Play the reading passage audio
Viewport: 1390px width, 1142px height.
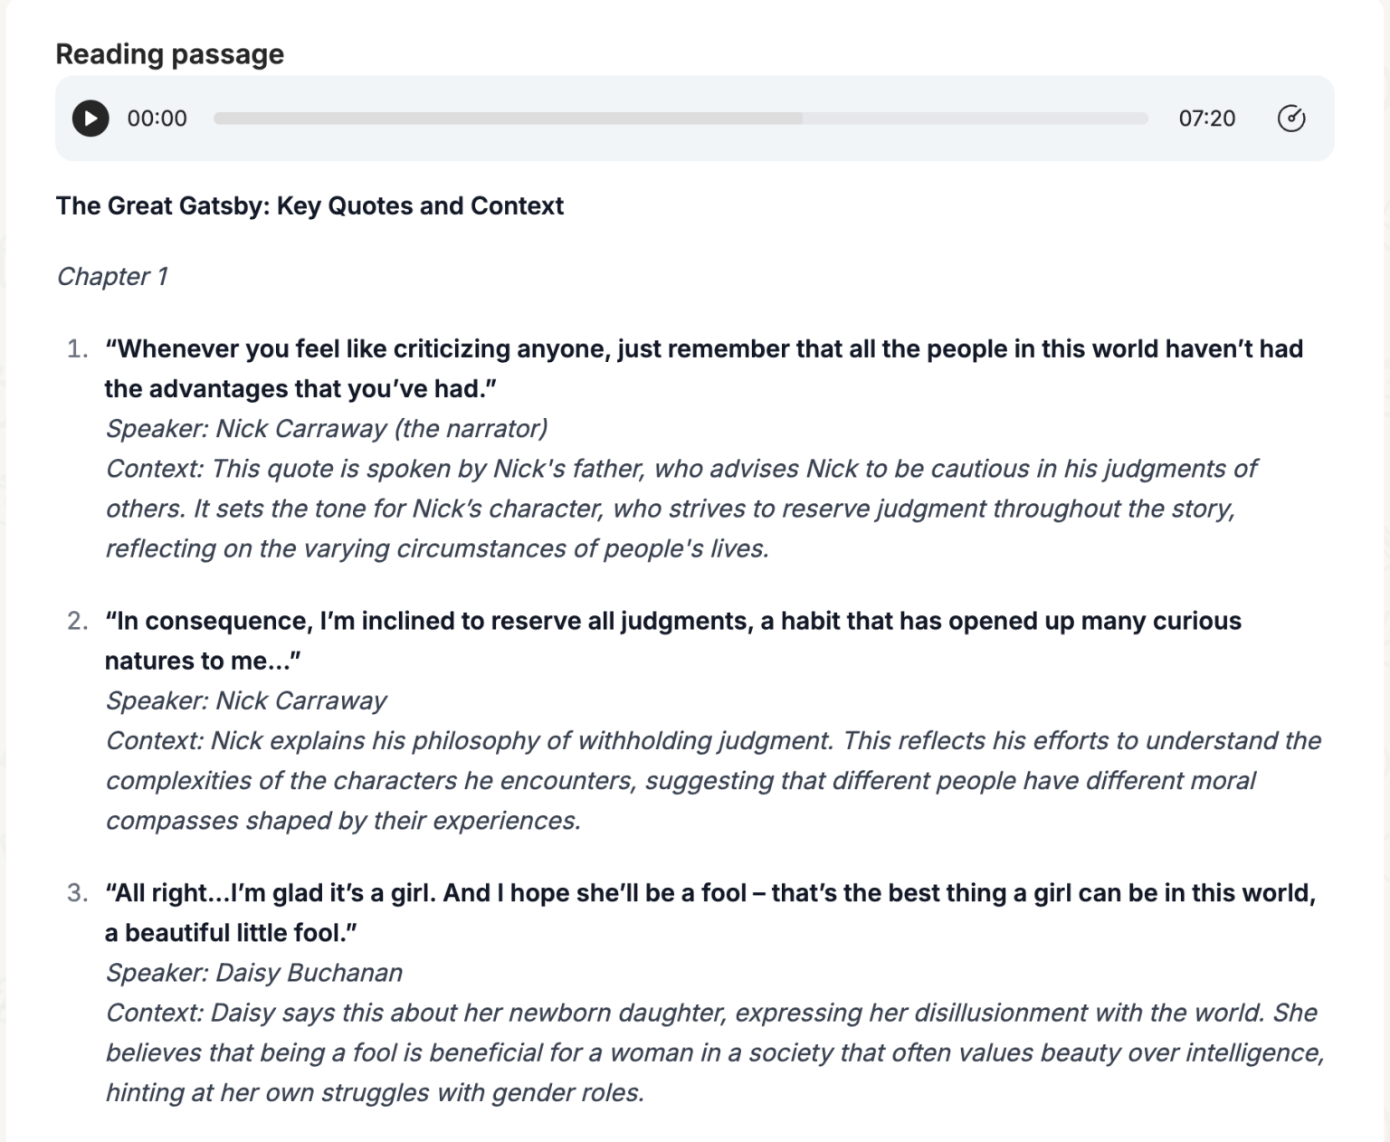pyautogui.click(x=90, y=119)
